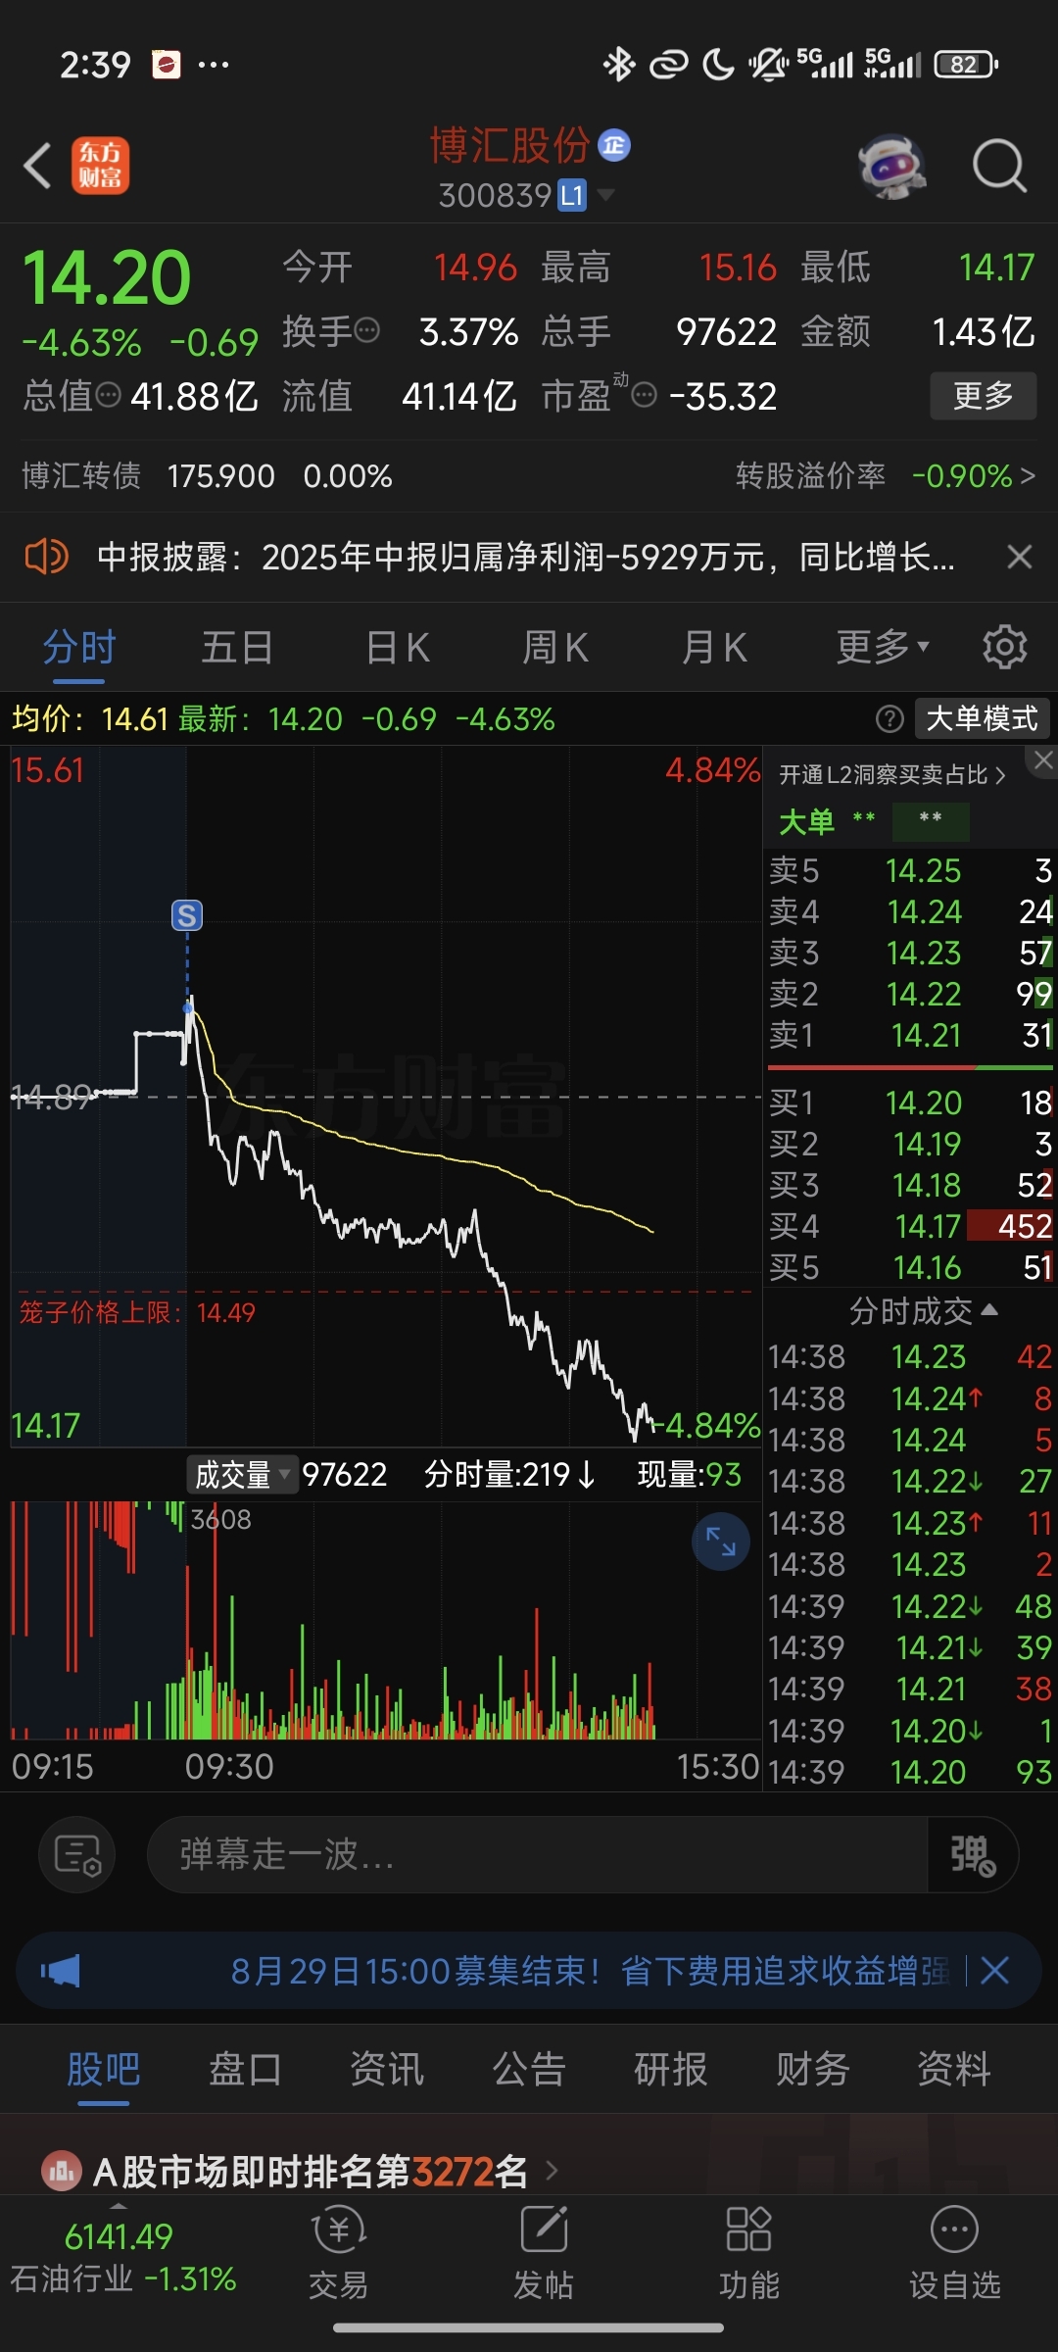Screen dimensions: 1058x2352
Task: Tap the 发帖 compose icon
Action: [545, 2229]
